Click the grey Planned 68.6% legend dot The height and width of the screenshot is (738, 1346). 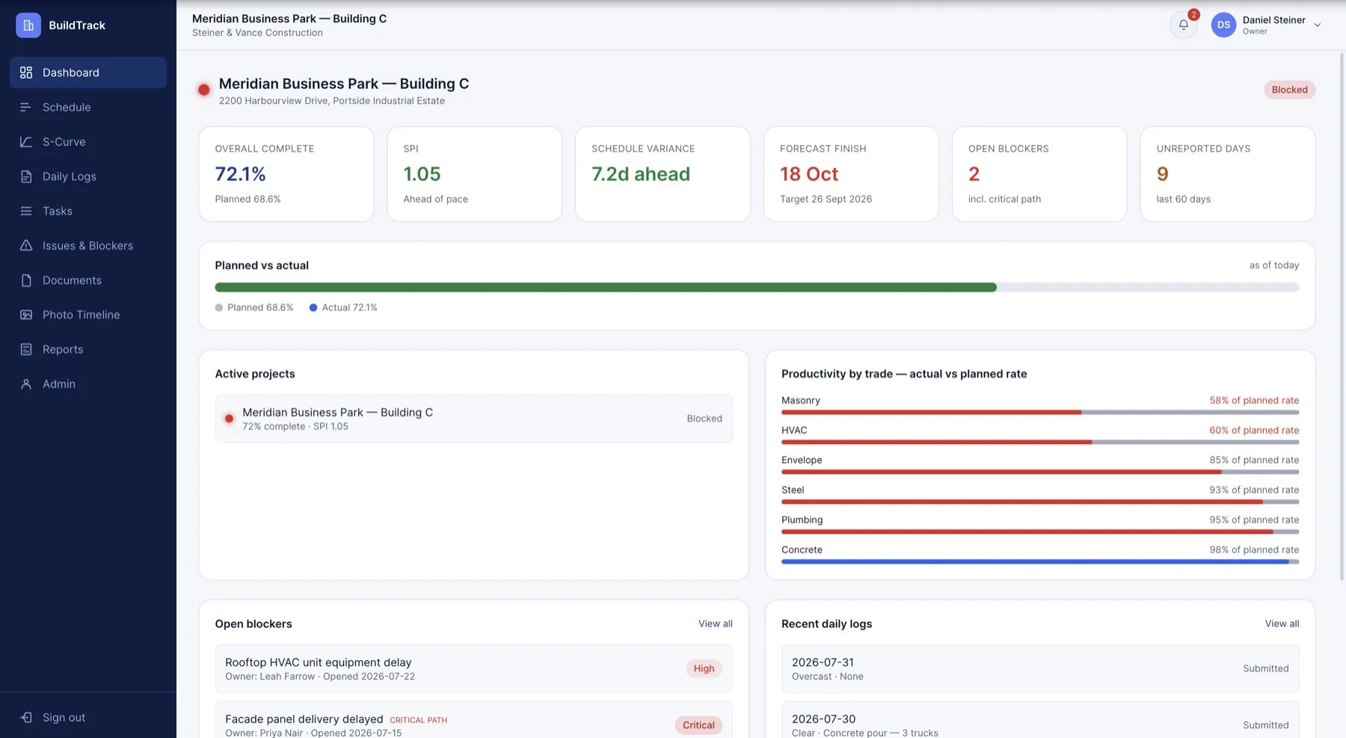point(219,307)
